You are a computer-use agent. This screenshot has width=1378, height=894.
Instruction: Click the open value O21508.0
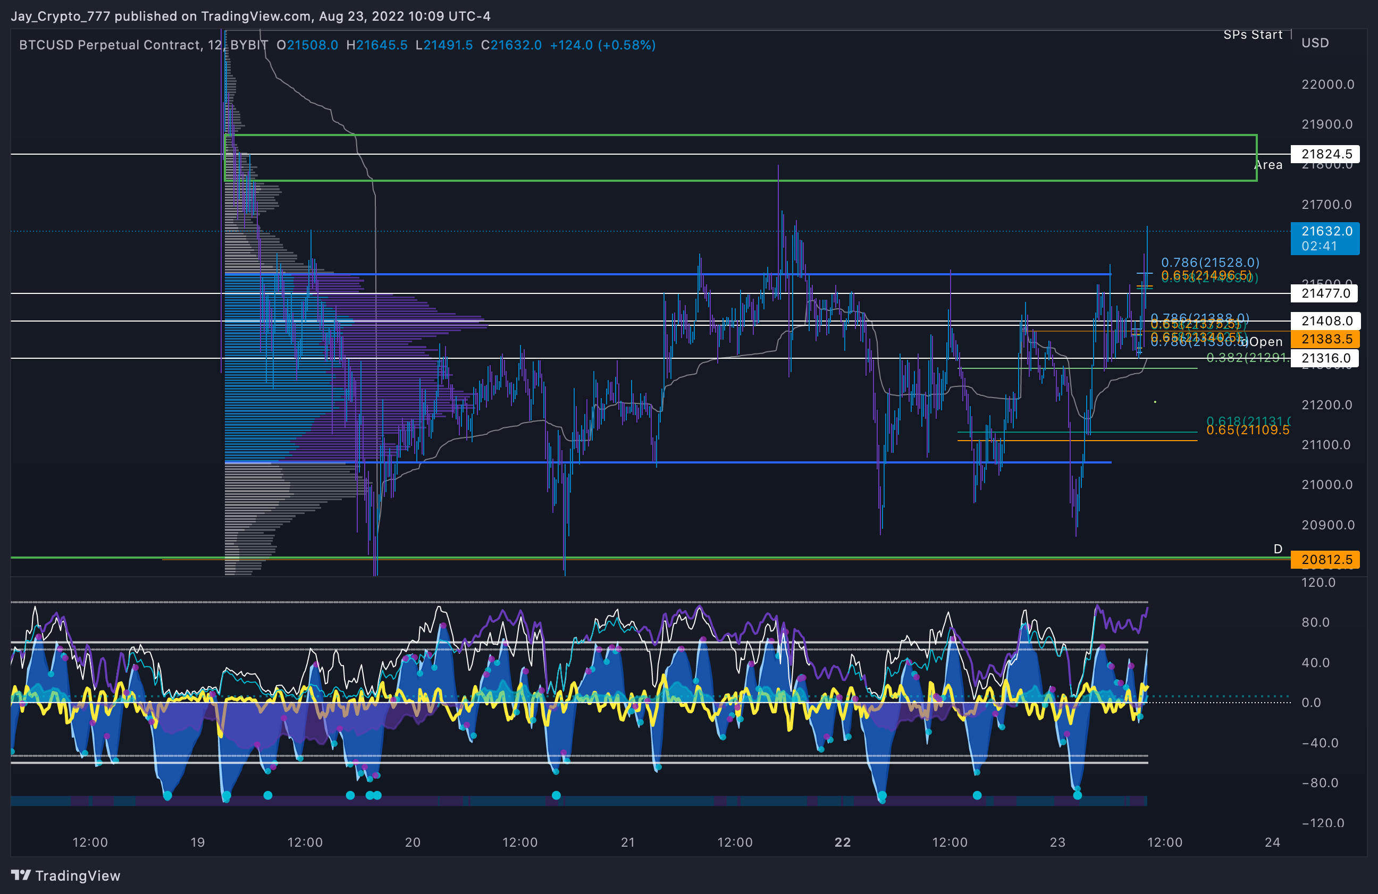click(x=307, y=45)
